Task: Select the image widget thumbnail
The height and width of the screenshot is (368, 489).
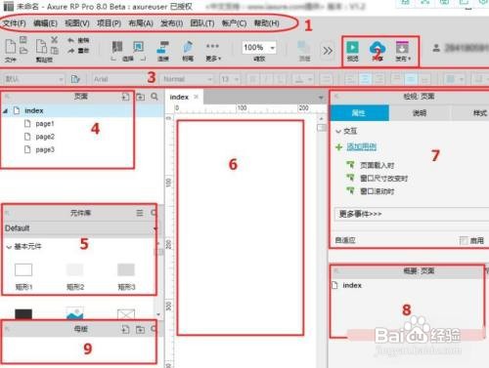Action: [x=74, y=312]
